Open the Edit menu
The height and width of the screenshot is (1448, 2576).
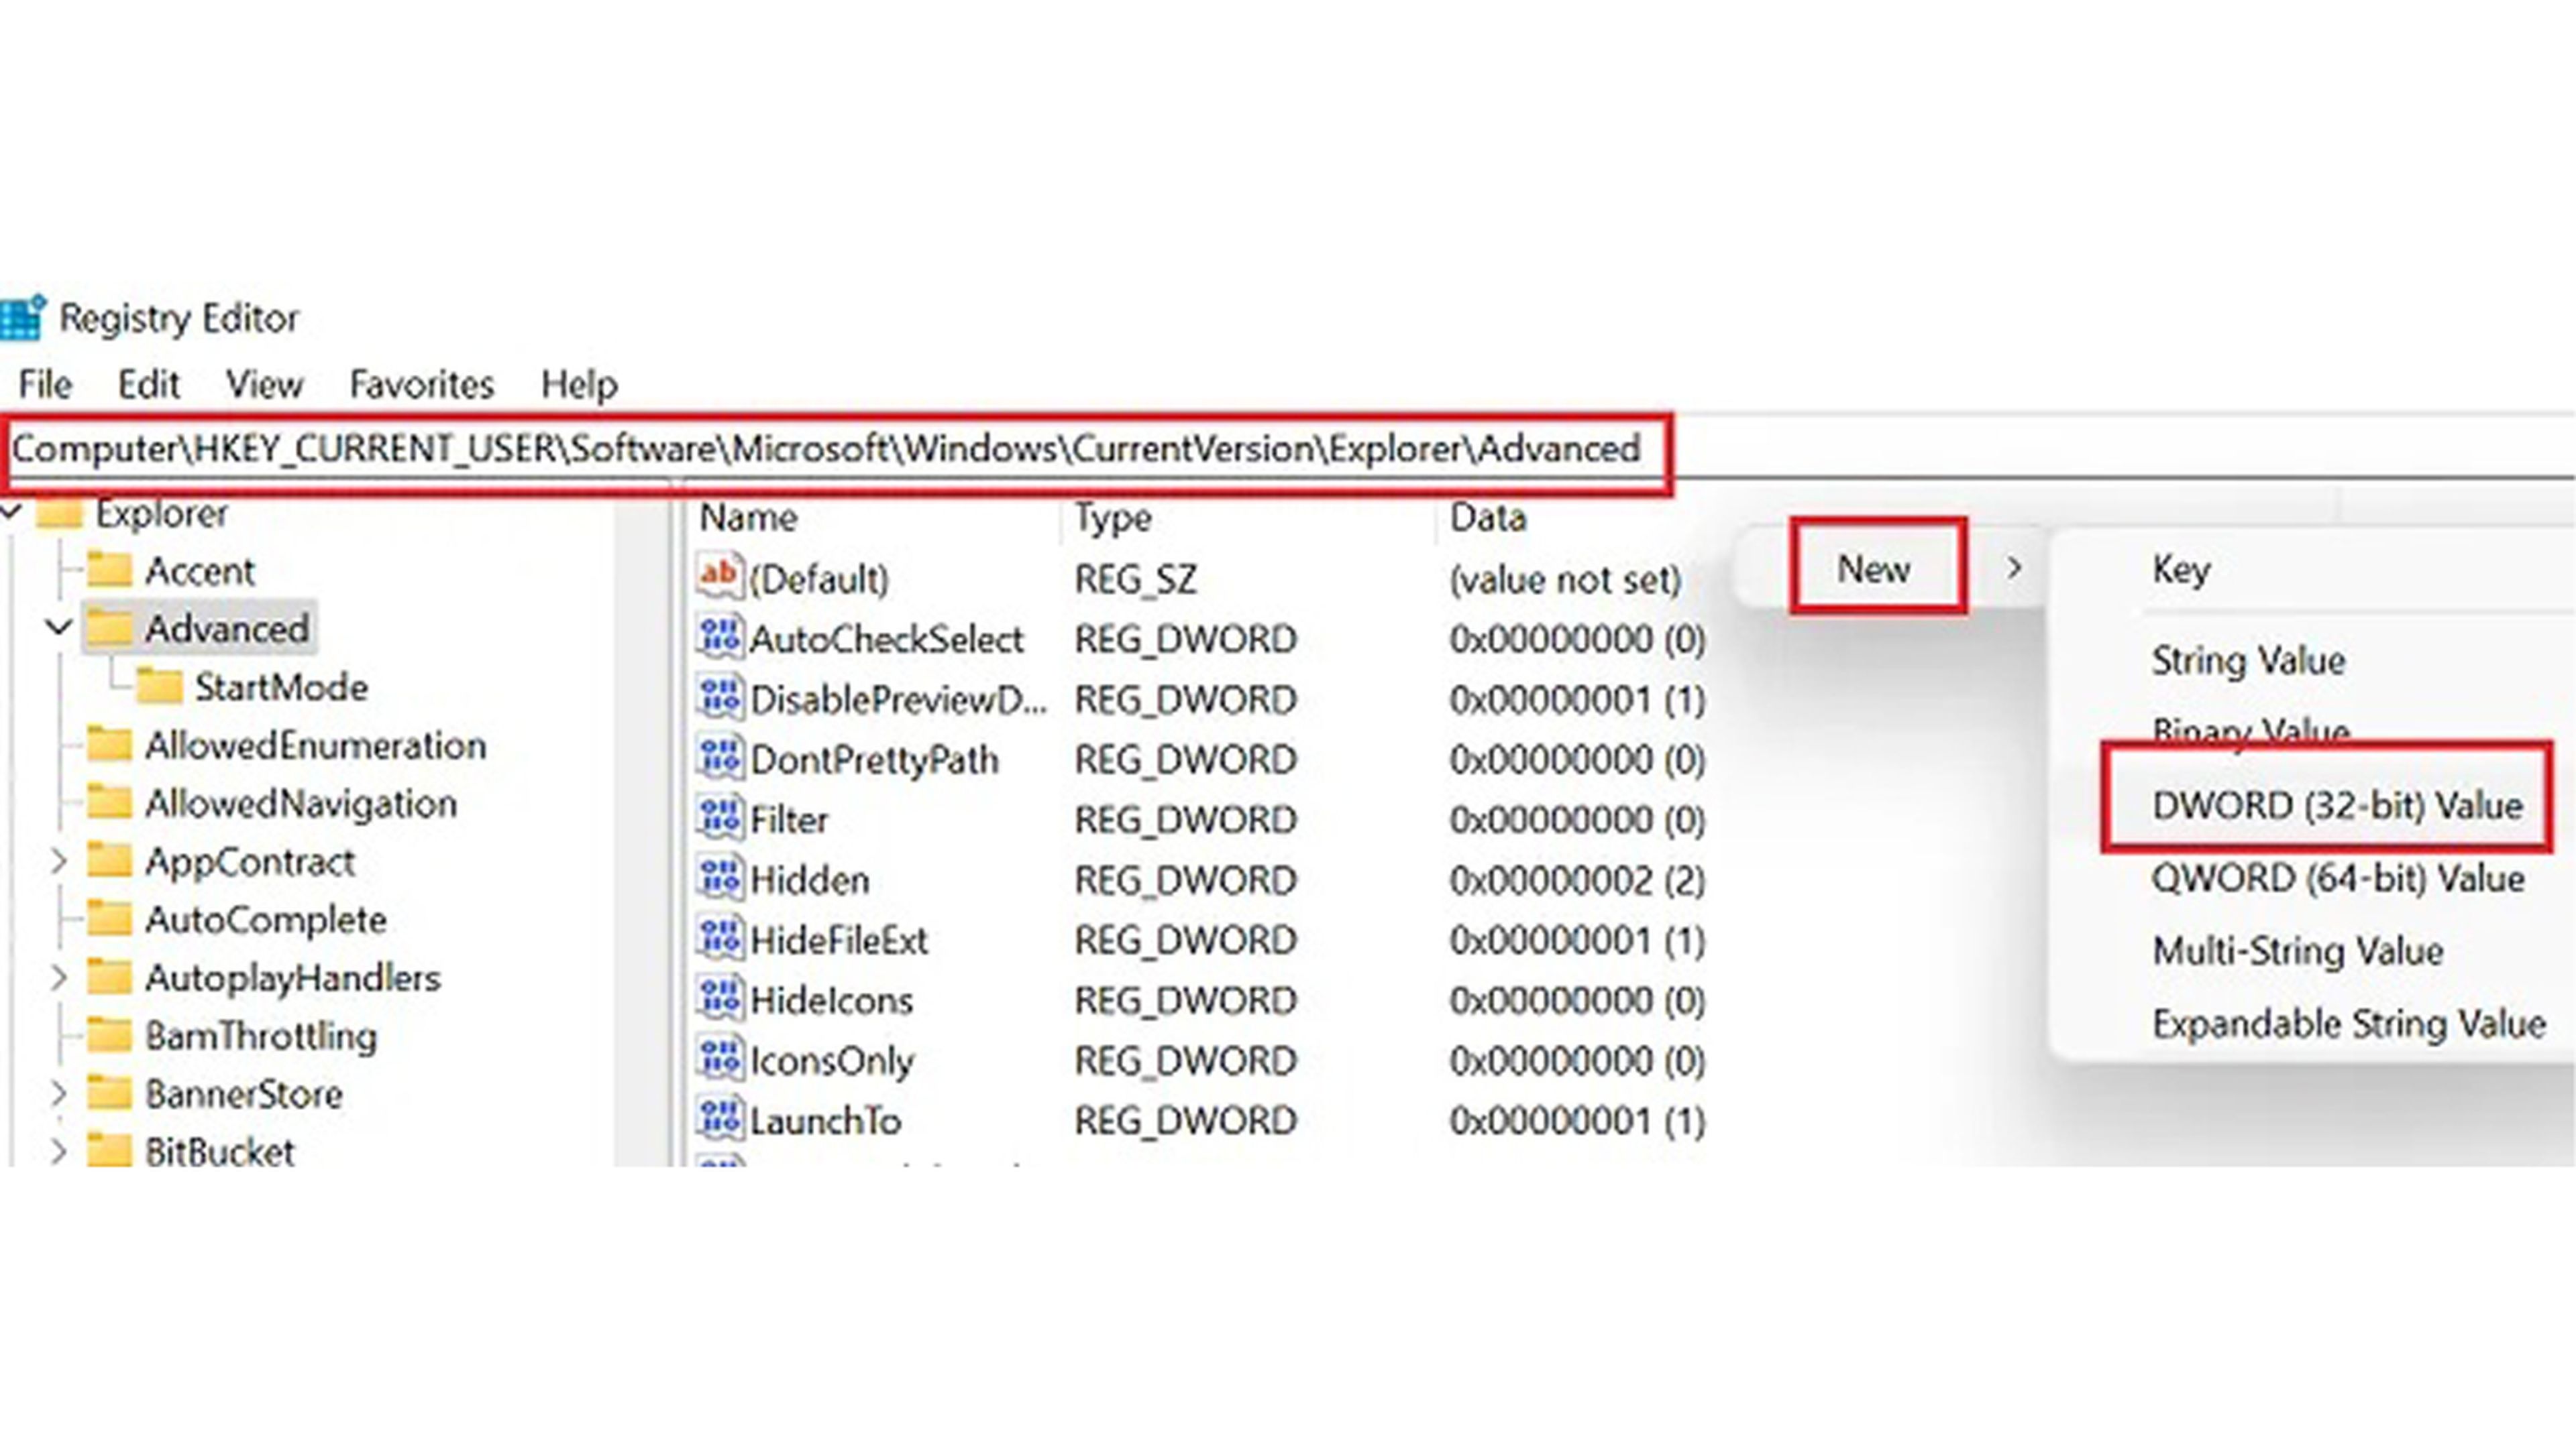coord(148,383)
